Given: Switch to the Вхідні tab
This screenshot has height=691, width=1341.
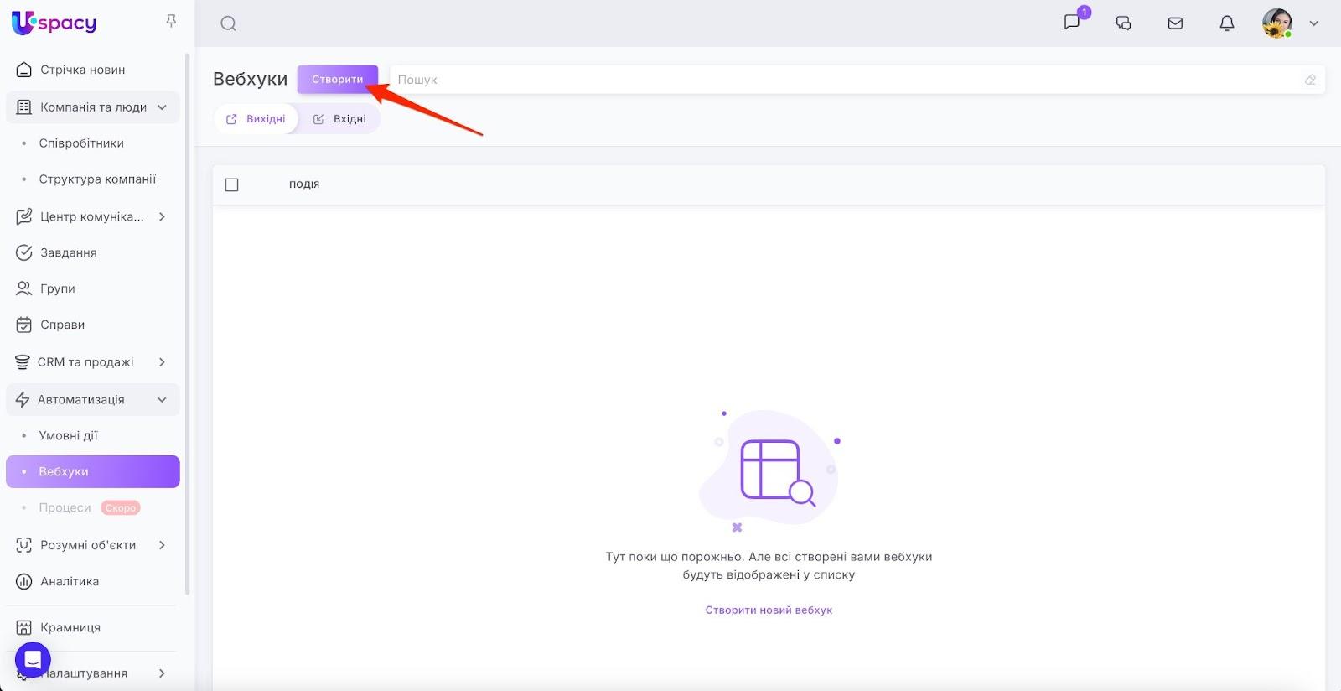Looking at the screenshot, I should click(340, 119).
